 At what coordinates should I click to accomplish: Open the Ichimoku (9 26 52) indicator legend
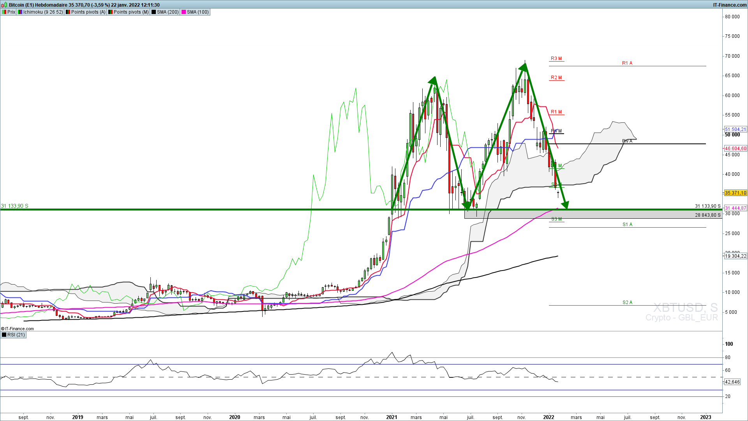coord(40,12)
